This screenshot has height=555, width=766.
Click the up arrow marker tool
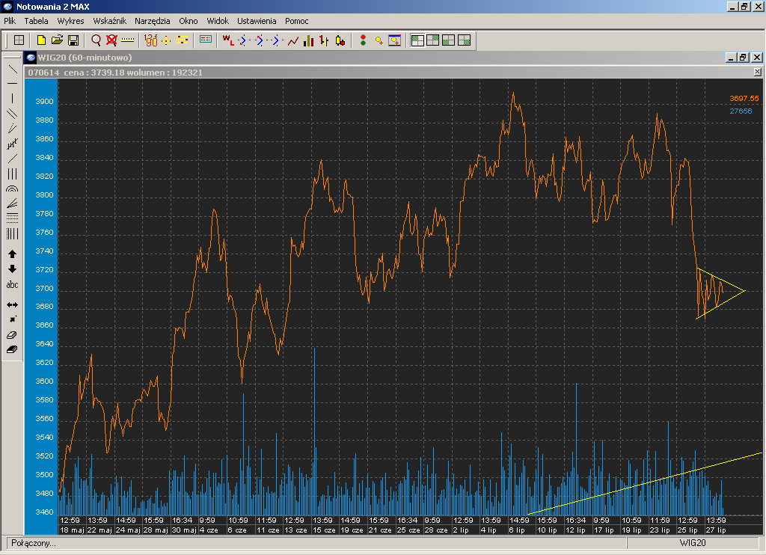pyautogui.click(x=12, y=254)
